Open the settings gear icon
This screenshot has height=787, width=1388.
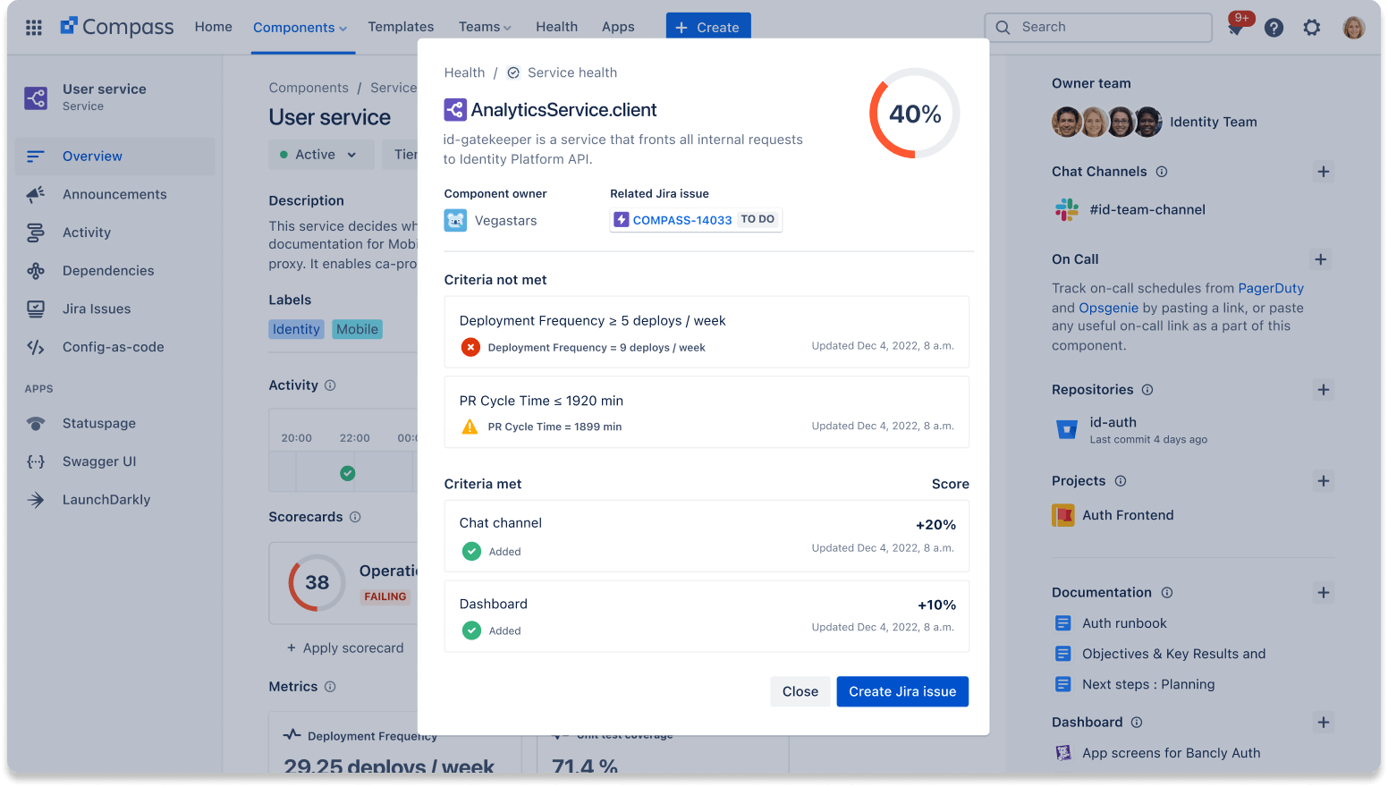click(x=1311, y=28)
